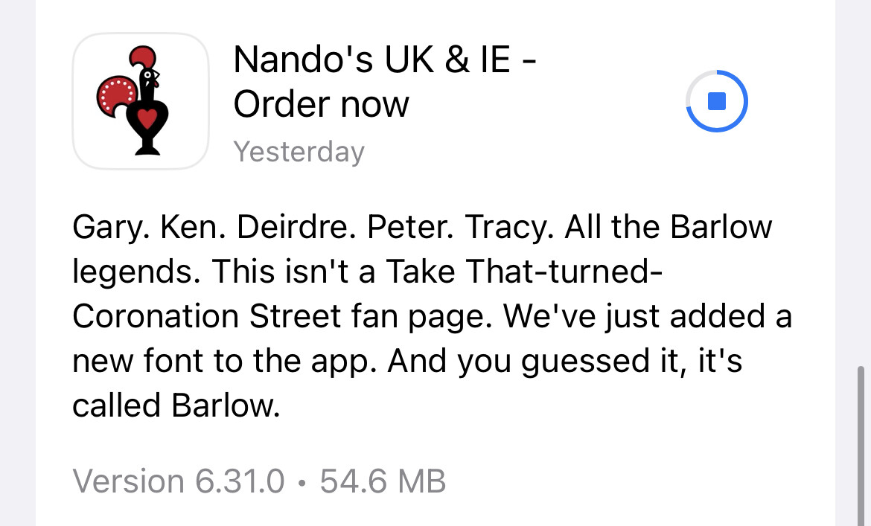Click the vertical scrollbar thumb

tap(860, 437)
